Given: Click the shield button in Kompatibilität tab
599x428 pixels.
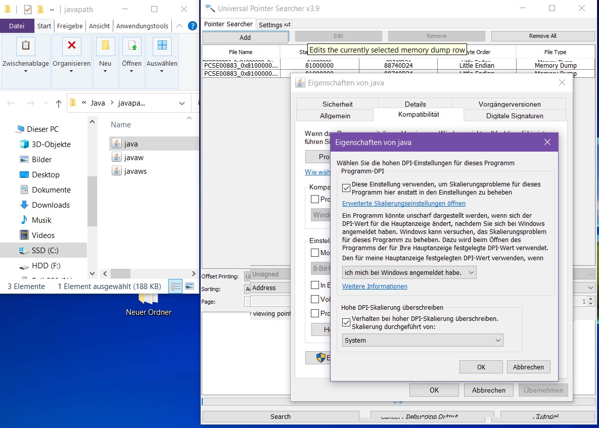Looking at the screenshot, I should pyautogui.click(x=318, y=358).
